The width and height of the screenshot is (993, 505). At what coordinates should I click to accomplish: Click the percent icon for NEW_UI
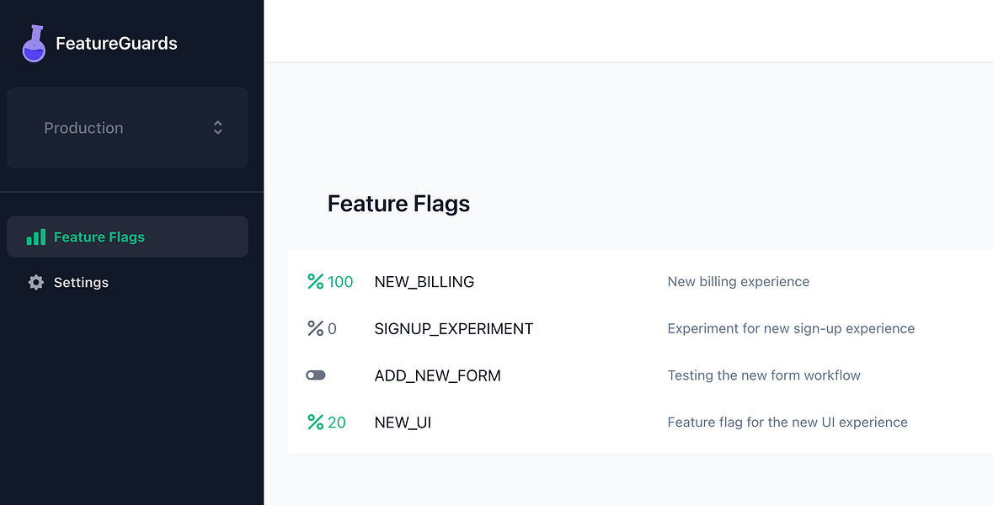tap(315, 423)
